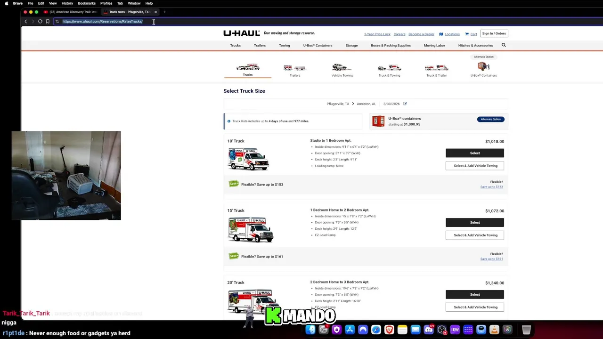
Task: Open Boxes & Packing Supplies nav item
Action: pos(391,46)
